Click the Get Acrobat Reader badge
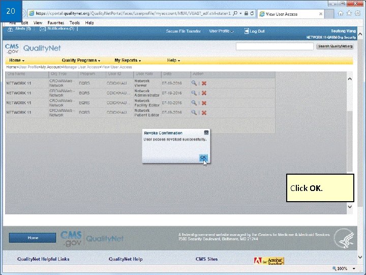366x275 pixels. (269, 261)
